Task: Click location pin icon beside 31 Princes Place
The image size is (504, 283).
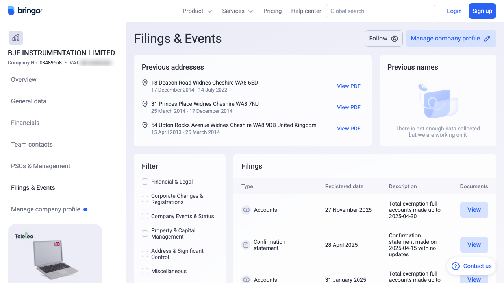Action: point(145,104)
